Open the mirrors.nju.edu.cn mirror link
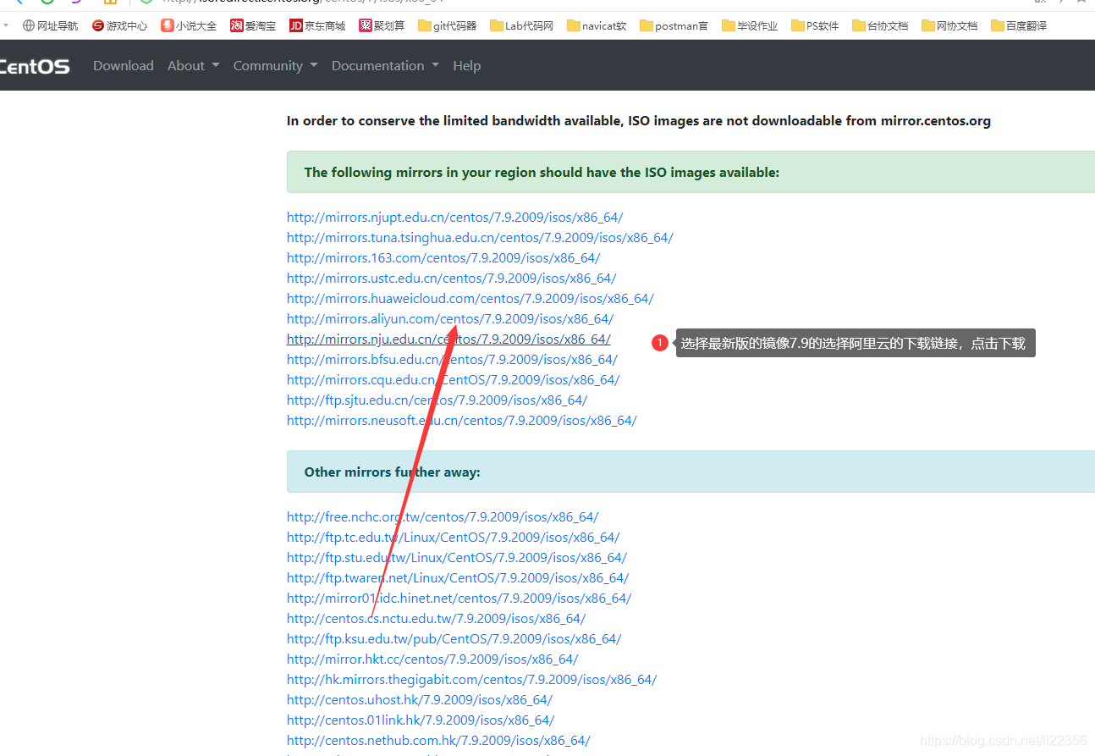The width and height of the screenshot is (1095, 756). [448, 339]
